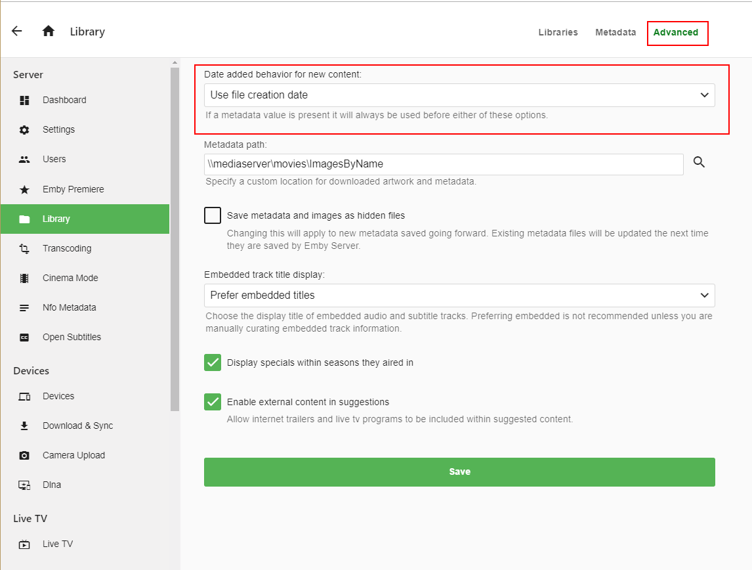Click the back arrow icon
752x570 pixels.
click(x=17, y=32)
